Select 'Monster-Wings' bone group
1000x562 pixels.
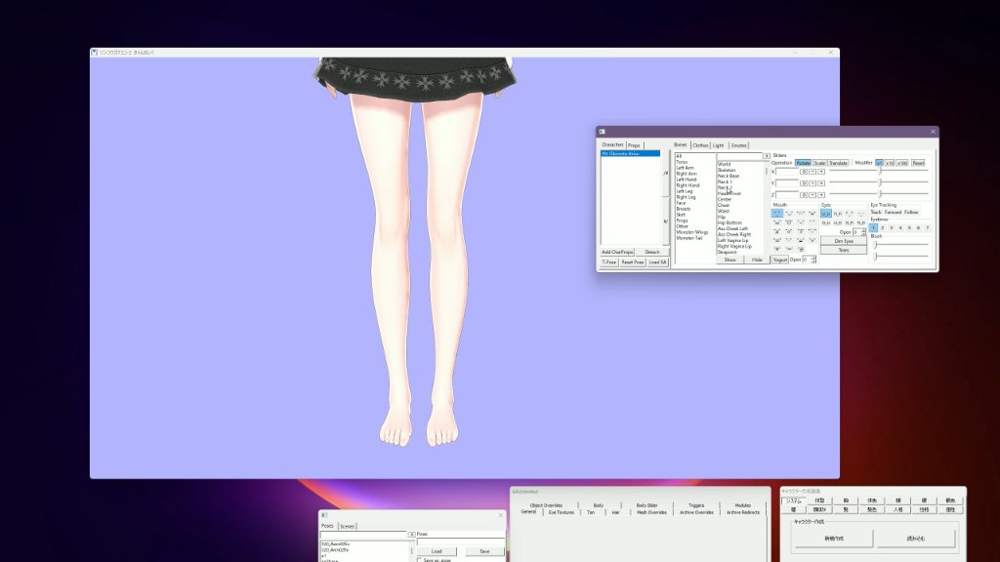[x=692, y=232]
